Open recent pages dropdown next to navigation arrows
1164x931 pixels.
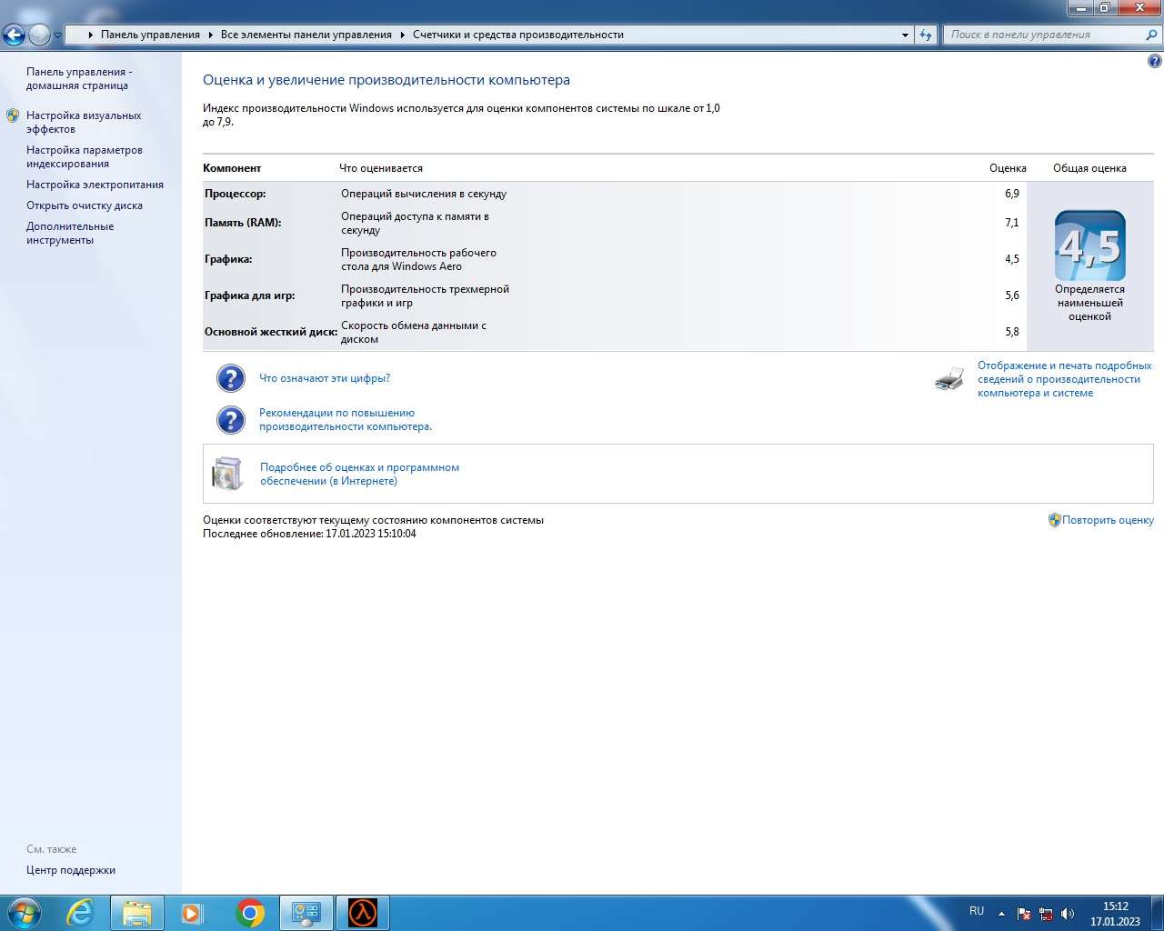[57, 35]
